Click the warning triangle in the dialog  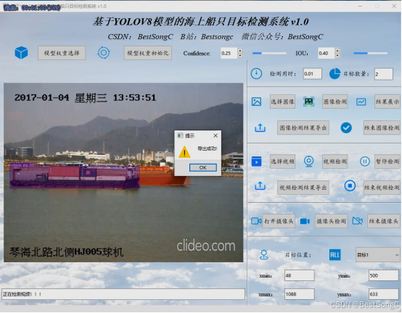184,151
